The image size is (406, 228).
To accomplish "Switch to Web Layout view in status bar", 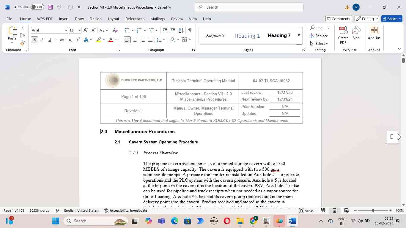I will [x=346, y=210].
